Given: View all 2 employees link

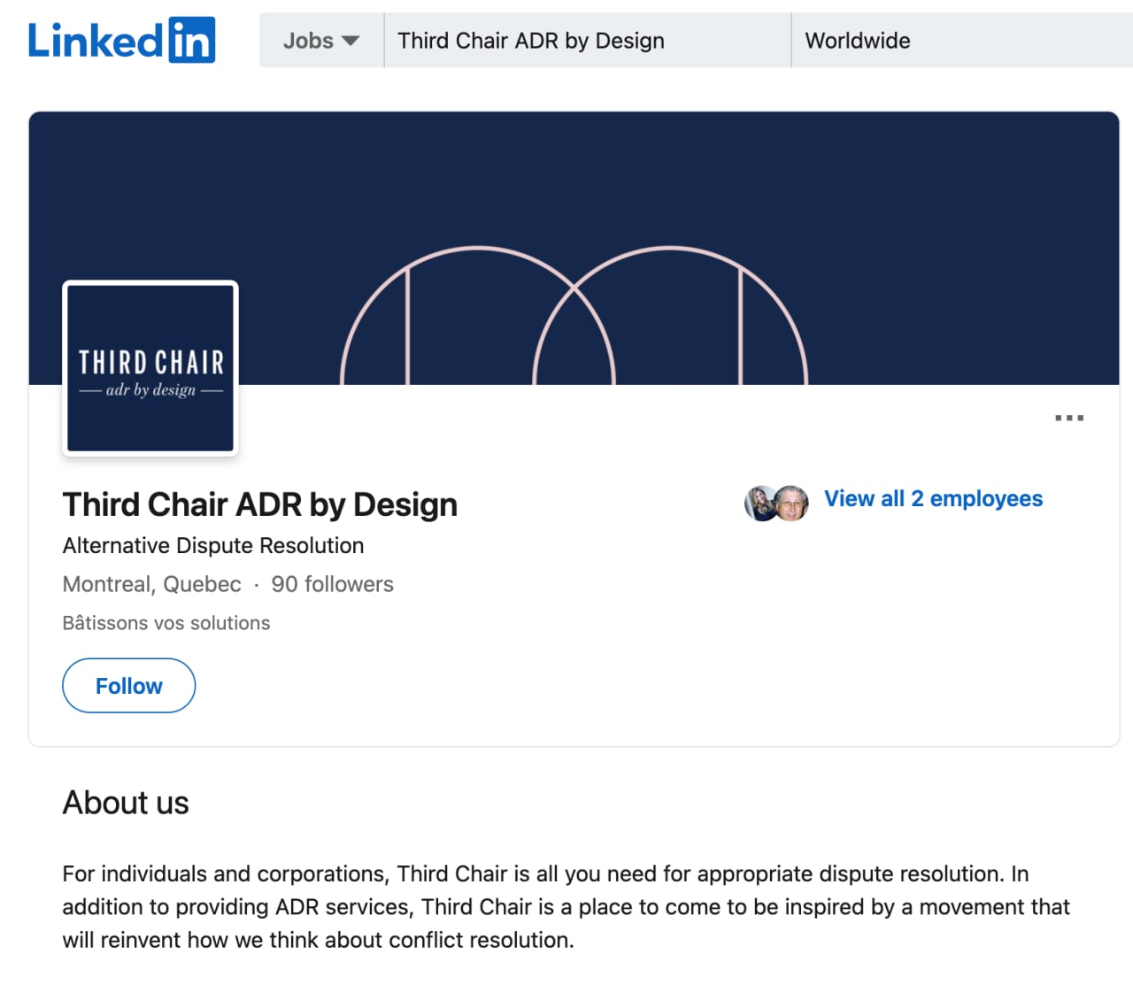Looking at the screenshot, I should [933, 499].
